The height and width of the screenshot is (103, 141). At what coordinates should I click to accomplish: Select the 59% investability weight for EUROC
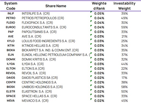(x=125, y=27)
